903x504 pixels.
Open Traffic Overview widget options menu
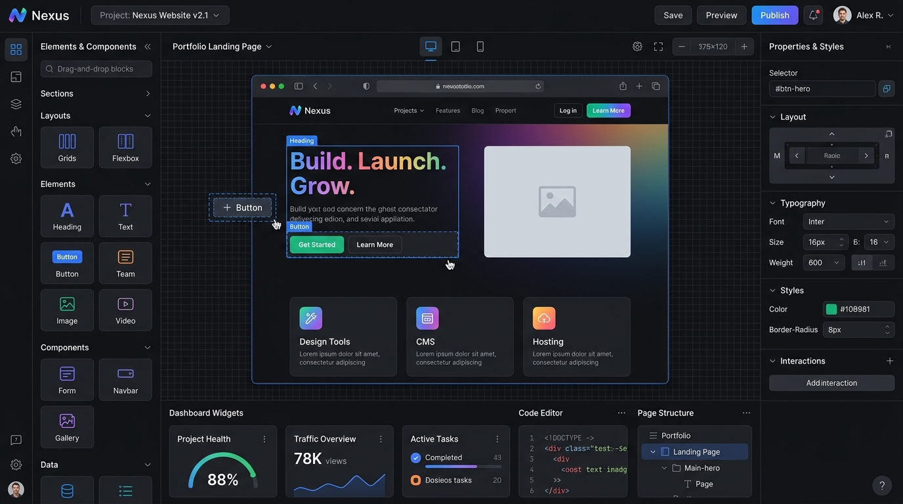[381, 439]
